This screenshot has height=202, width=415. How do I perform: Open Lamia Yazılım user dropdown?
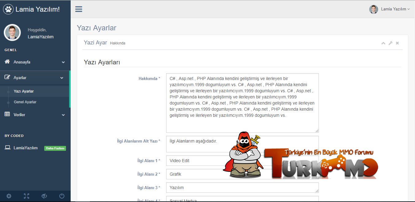pyautogui.click(x=395, y=9)
